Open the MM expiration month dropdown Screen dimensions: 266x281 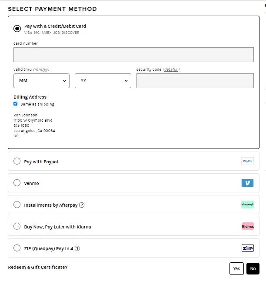[x=41, y=81]
